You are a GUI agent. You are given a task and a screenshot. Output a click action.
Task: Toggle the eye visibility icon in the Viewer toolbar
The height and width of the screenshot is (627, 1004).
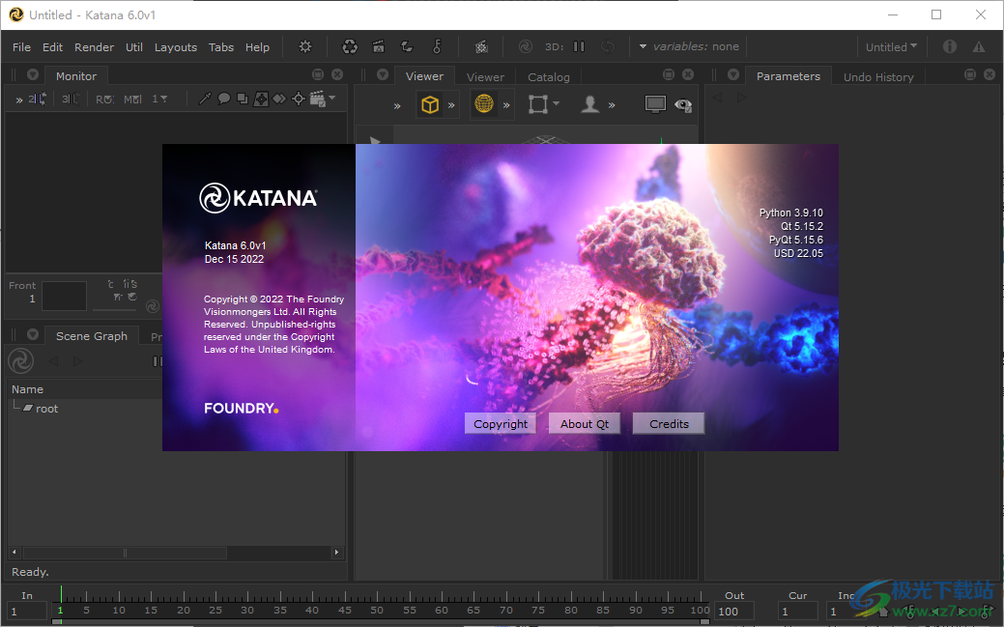(x=682, y=104)
